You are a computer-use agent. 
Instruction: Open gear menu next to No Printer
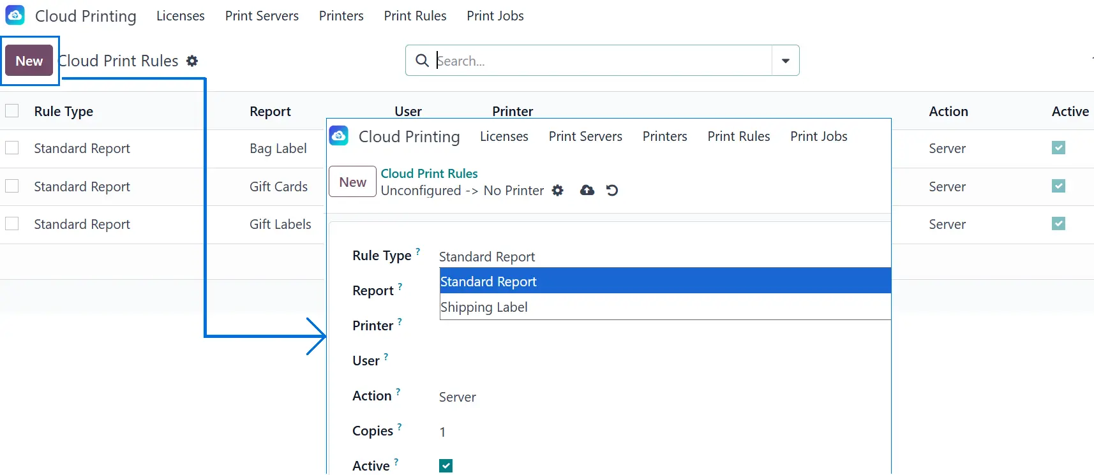(x=558, y=190)
